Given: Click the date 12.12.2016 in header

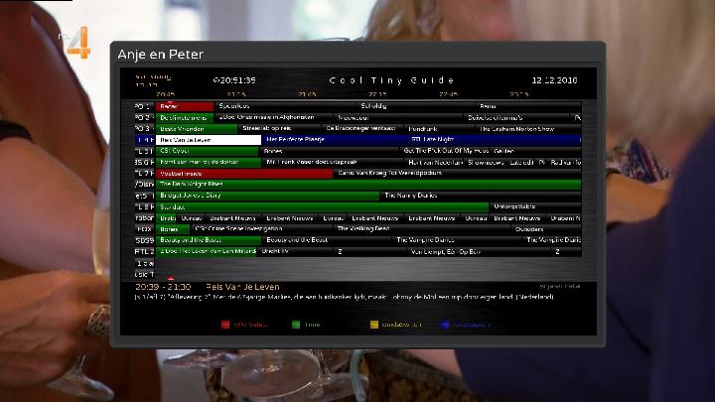Looking at the screenshot, I should 554,80.
